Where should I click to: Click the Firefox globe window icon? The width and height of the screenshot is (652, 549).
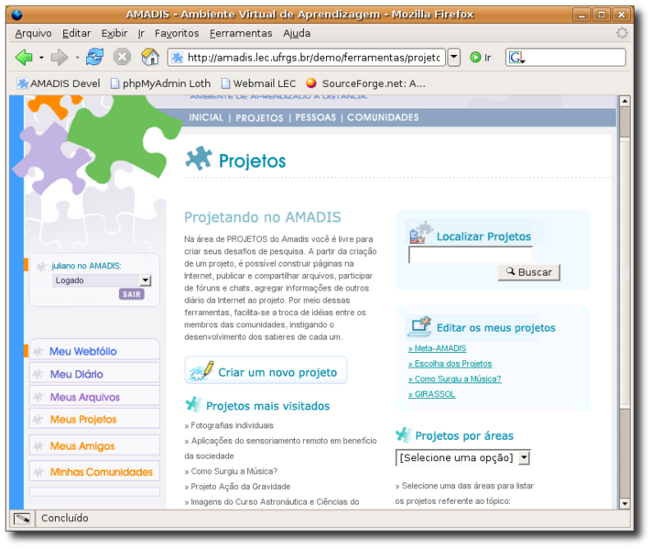pyautogui.click(x=17, y=15)
